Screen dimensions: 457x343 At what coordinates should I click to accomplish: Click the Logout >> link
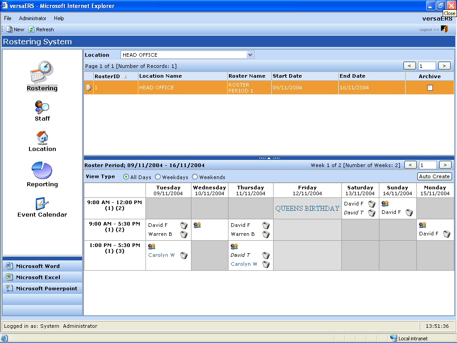click(429, 29)
